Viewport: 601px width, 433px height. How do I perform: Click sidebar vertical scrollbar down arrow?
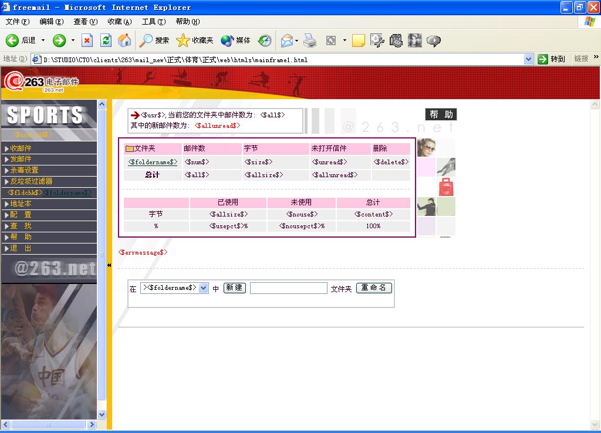(x=102, y=414)
